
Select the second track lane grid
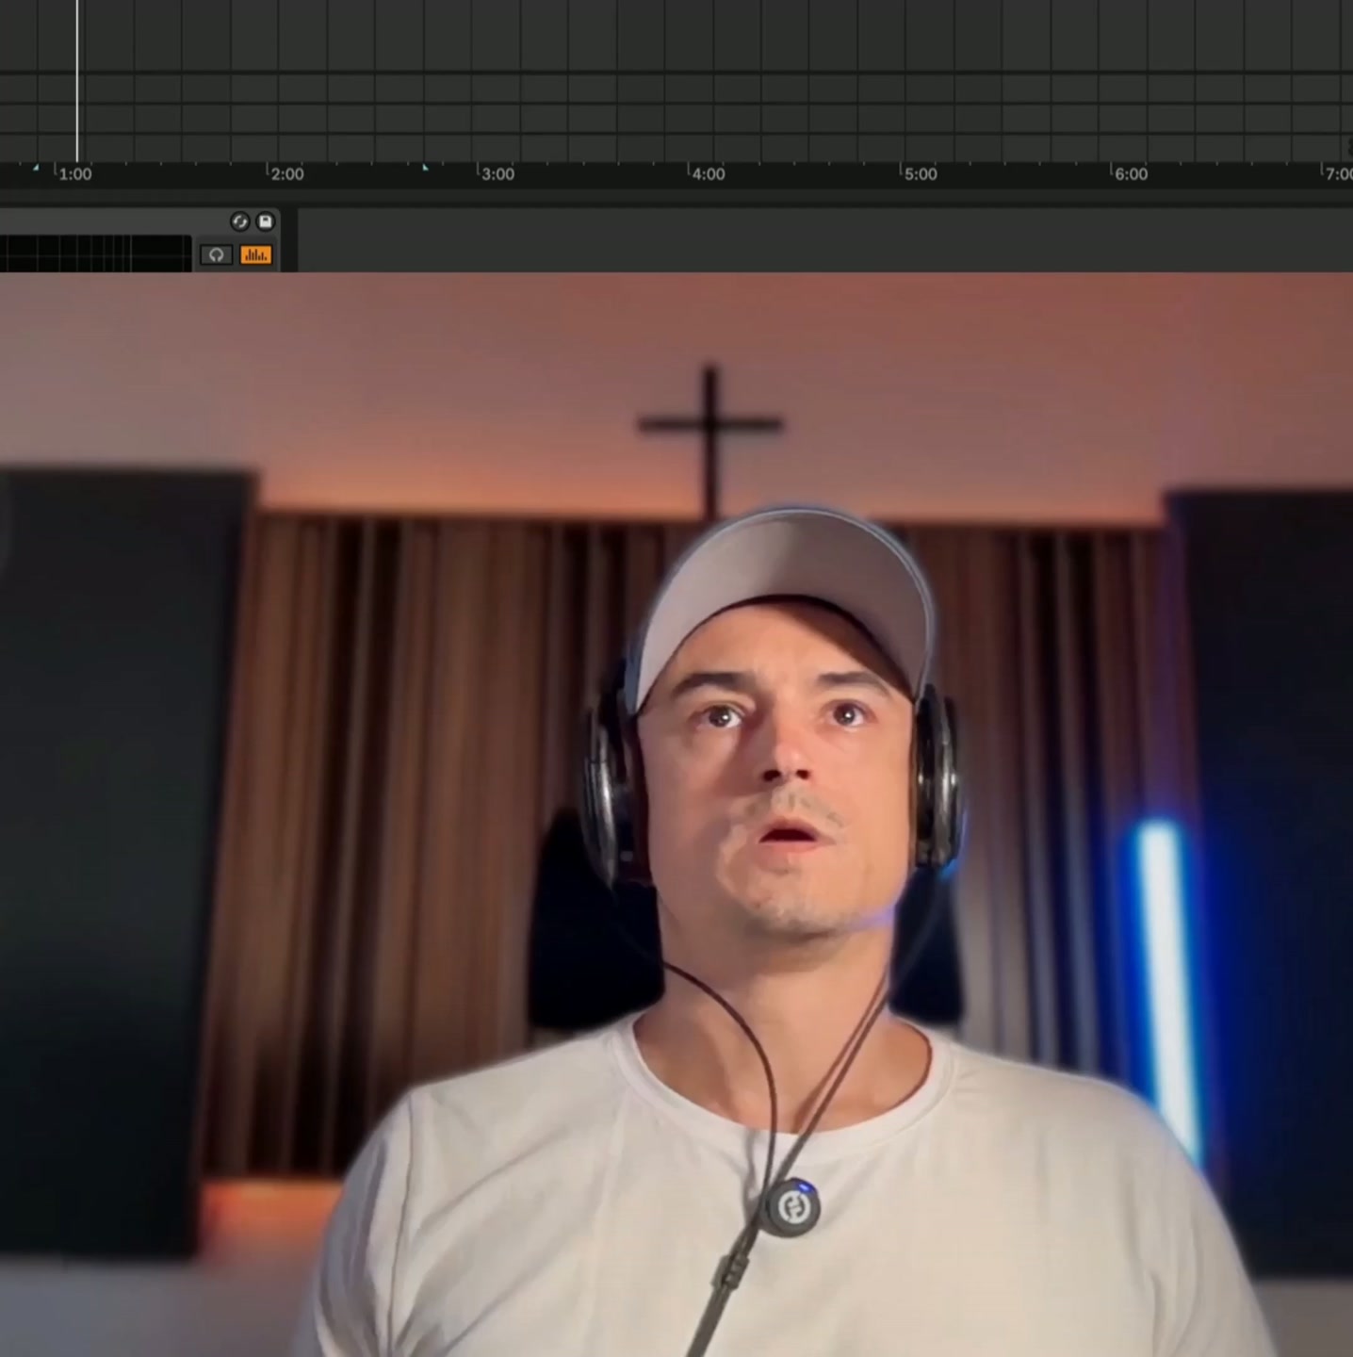[x=676, y=88]
